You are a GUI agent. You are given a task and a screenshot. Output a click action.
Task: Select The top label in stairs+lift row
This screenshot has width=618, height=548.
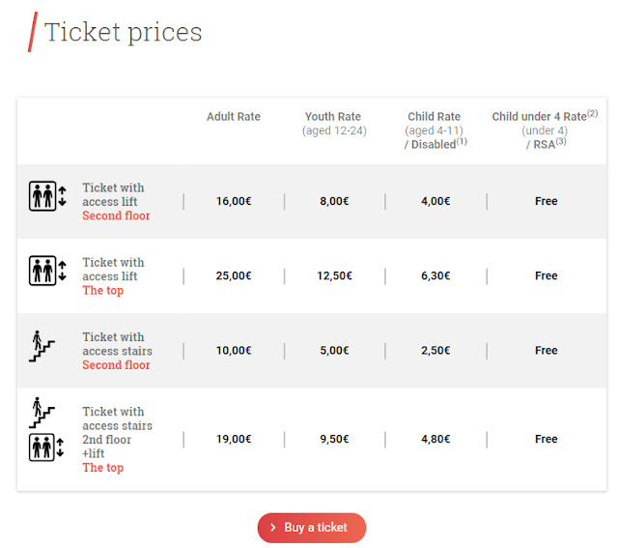click(103, 468)
